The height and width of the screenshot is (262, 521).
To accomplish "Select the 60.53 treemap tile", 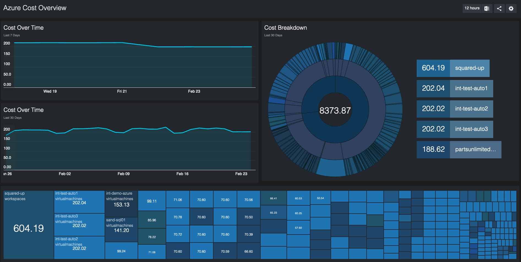I will [x=298, y=198].
